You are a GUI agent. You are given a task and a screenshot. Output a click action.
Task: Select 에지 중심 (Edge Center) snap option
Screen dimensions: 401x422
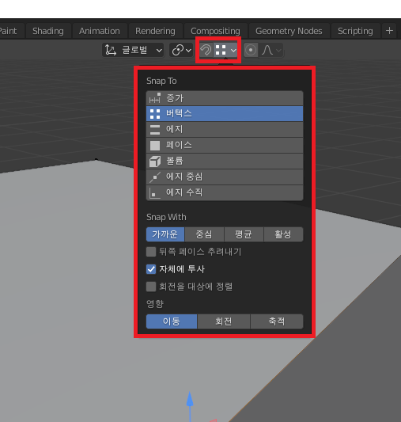click(225, 177)
